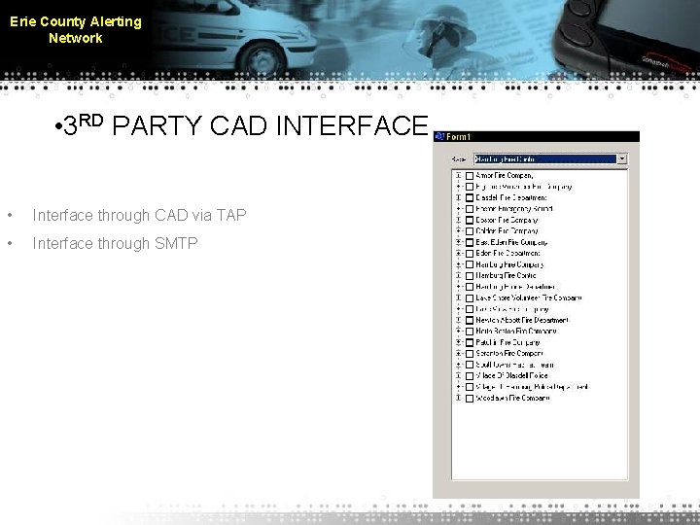The height and width of the screenshot is (525, 700).
Task: Expand the Hamburg Fire Company node
Action: [x=458, y=264]
